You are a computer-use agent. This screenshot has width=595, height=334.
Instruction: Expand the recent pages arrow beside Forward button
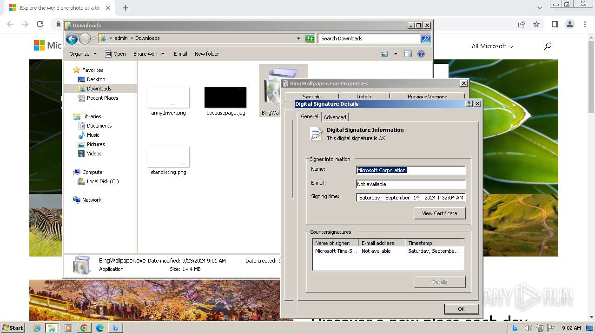pyautogui.click(x=93, y=39)
